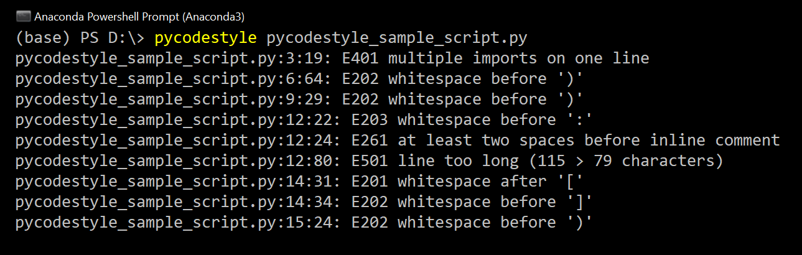Click the E201 whitespace after '[' message
Image resolution: width=802 pixels, height=255 pixels.
pos(462,182)
